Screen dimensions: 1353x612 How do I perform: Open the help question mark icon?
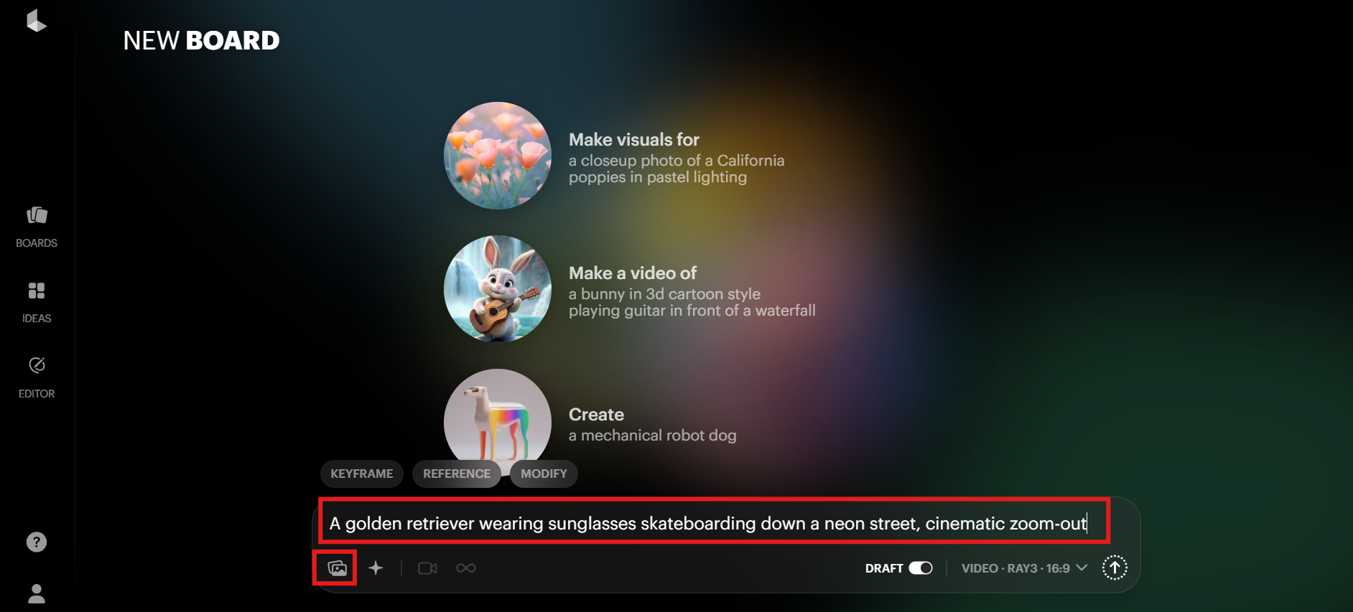click(x=37, y=542)
